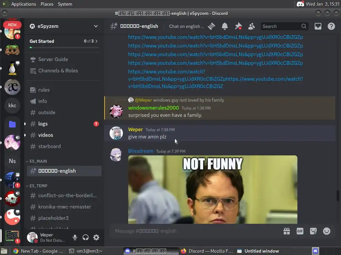341x255 pixels.
Task: Show the member list icon
Action: [251, 26]
